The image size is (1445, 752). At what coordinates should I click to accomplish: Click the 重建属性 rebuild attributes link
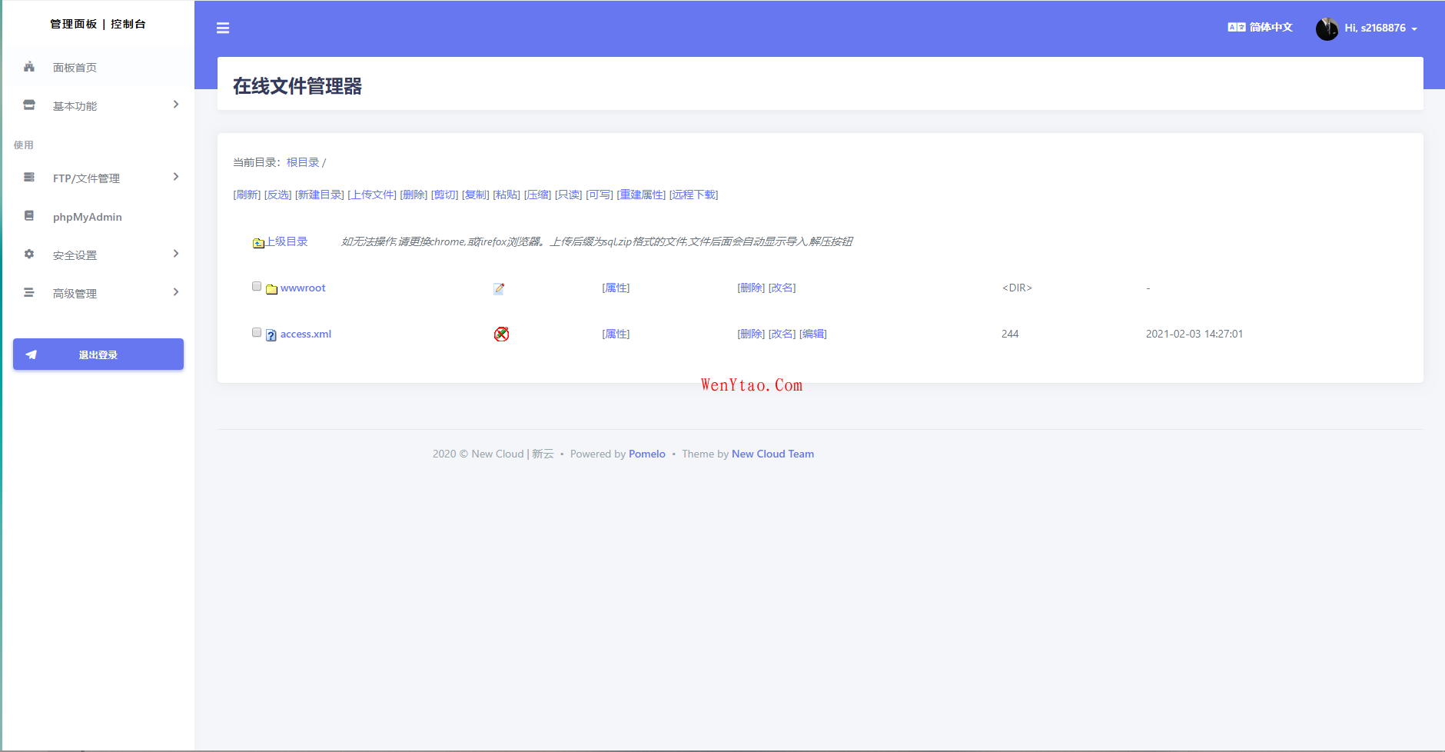click(641, 195)
